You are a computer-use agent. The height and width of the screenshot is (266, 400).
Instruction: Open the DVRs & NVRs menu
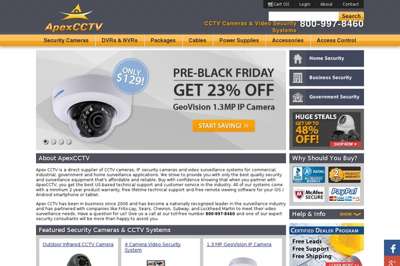(x=119, y=41)
